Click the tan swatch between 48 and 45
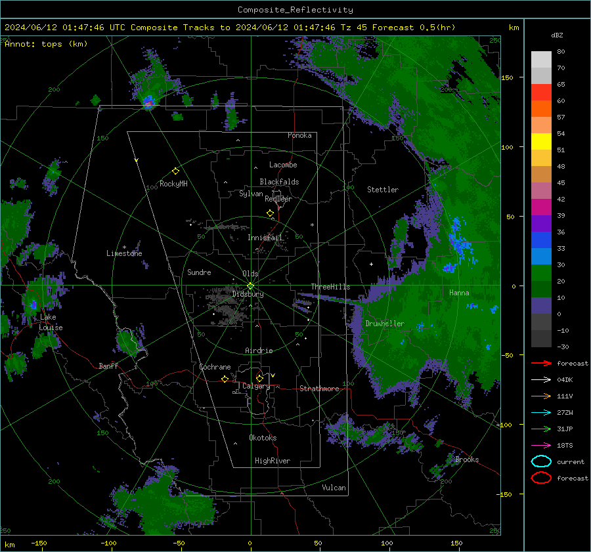Screen dimensions: 591x552 541,175
